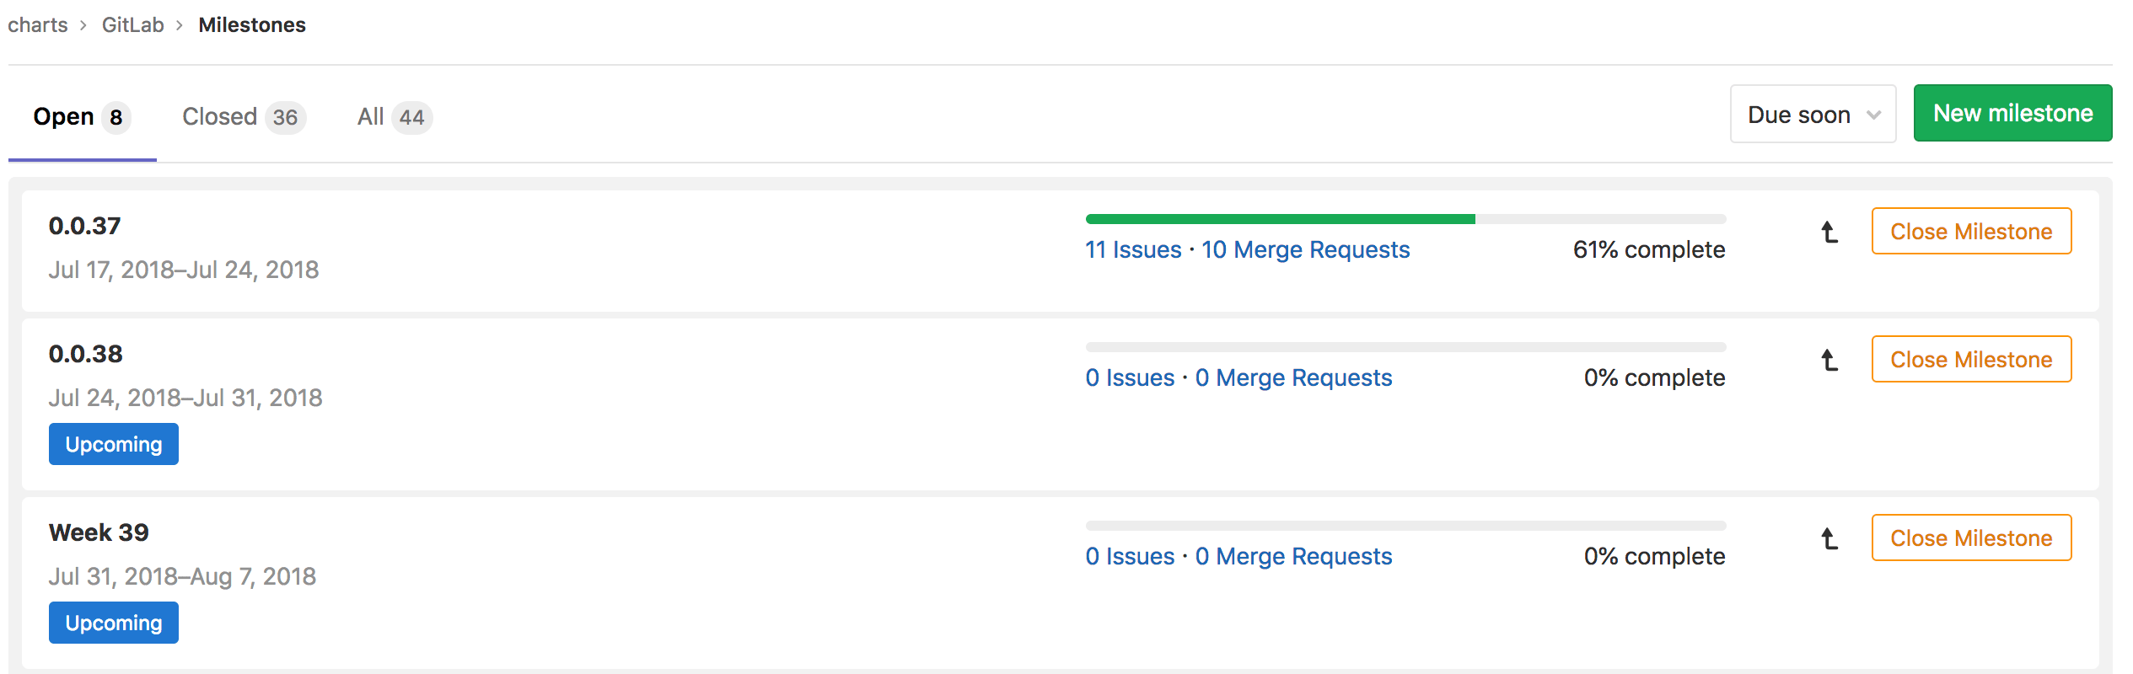2133x674 pixels.
Task: Navigate to GitLab breadcrumb link
Action: pos(133,25)
